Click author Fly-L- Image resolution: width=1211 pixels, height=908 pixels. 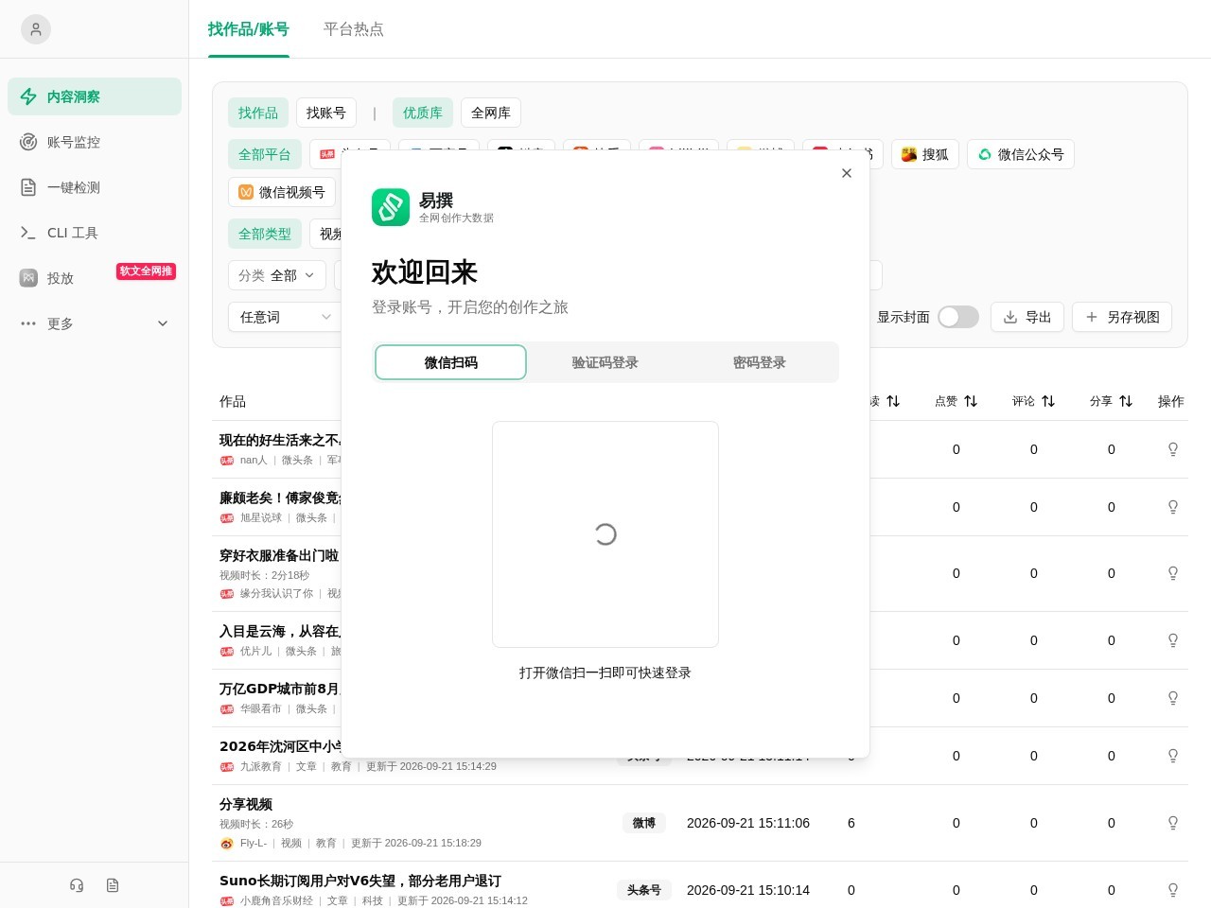(254, 843)
